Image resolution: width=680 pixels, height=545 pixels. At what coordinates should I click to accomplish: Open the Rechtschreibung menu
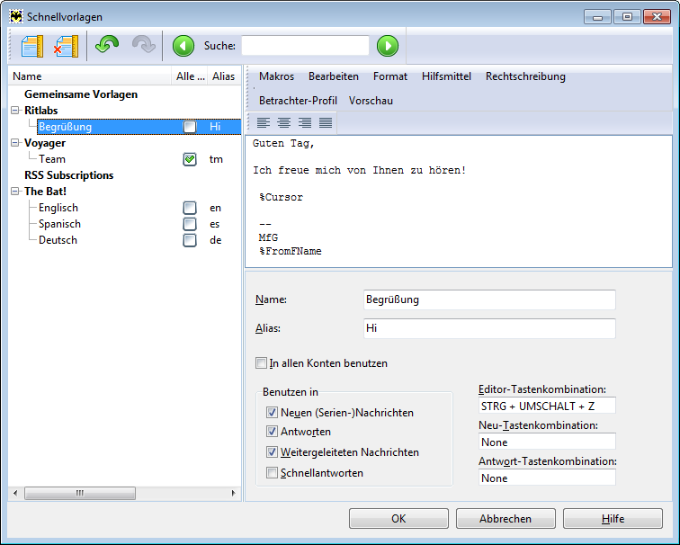point(525,76)
